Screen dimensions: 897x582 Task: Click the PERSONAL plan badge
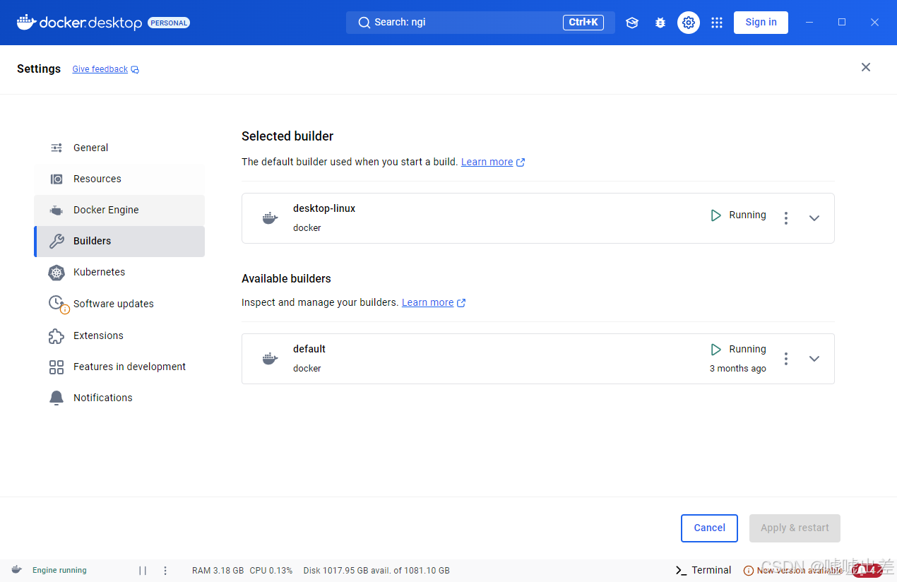click(169, 23)
